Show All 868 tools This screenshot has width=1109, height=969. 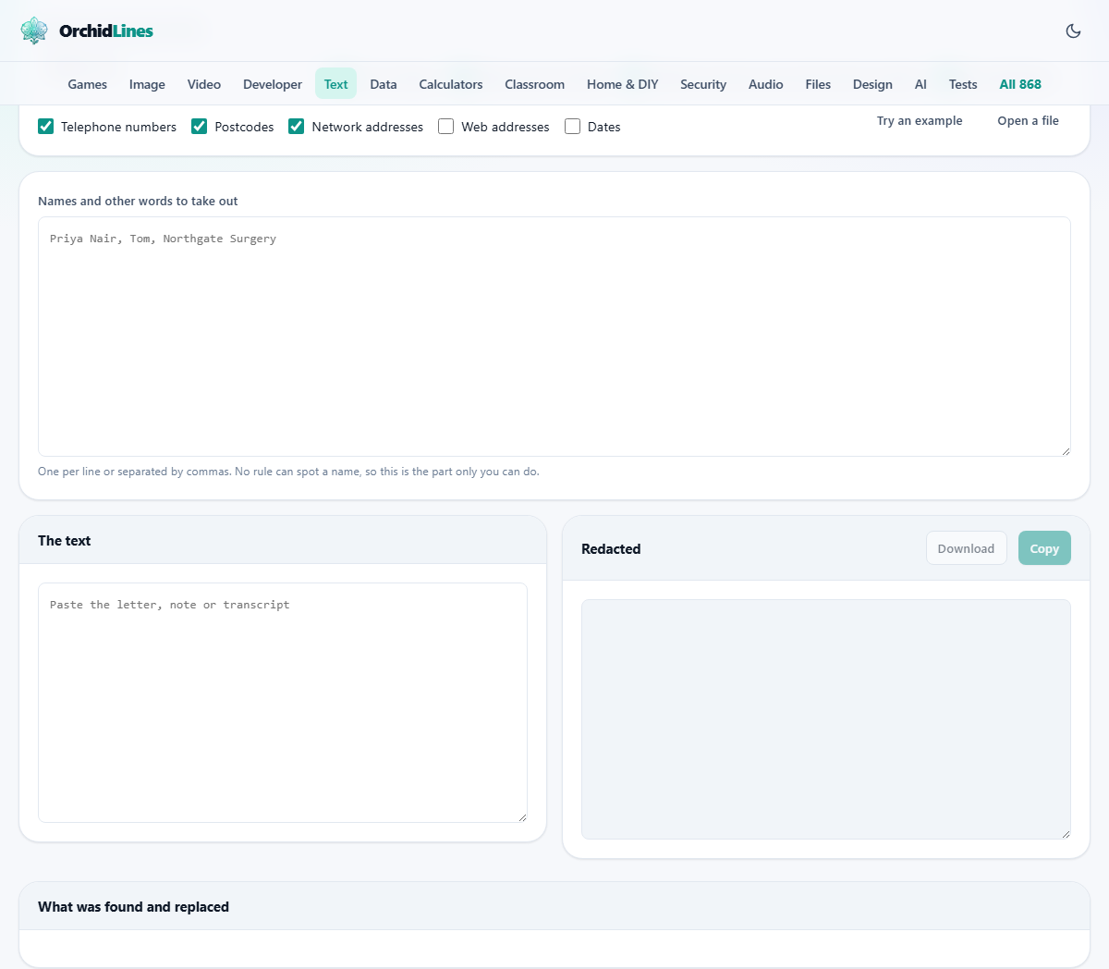(1020, 84)
